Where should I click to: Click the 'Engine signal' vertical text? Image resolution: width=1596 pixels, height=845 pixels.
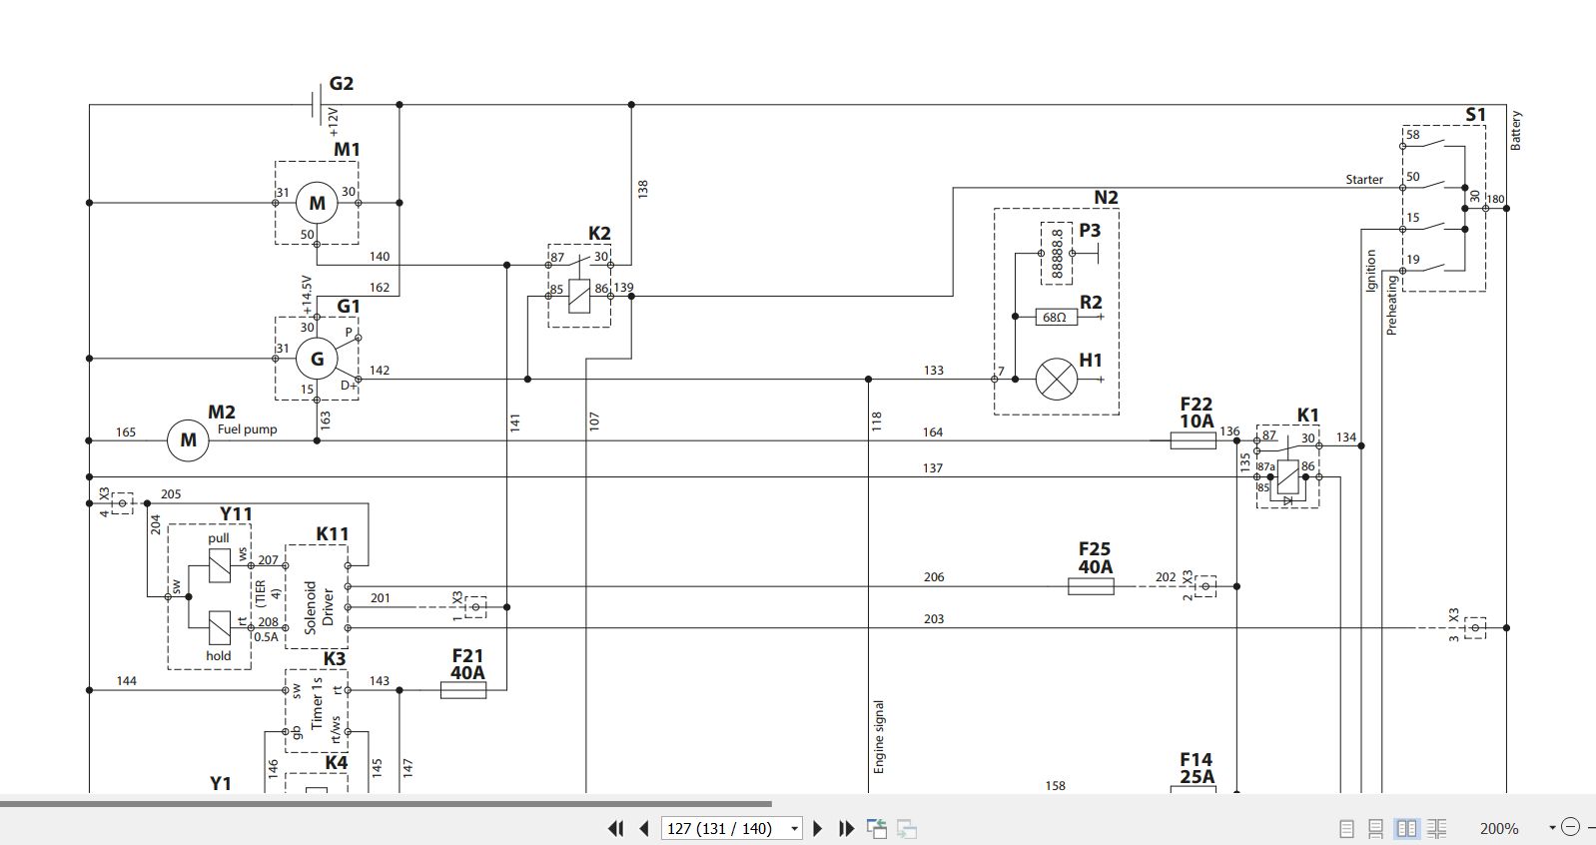click(879, 736)
